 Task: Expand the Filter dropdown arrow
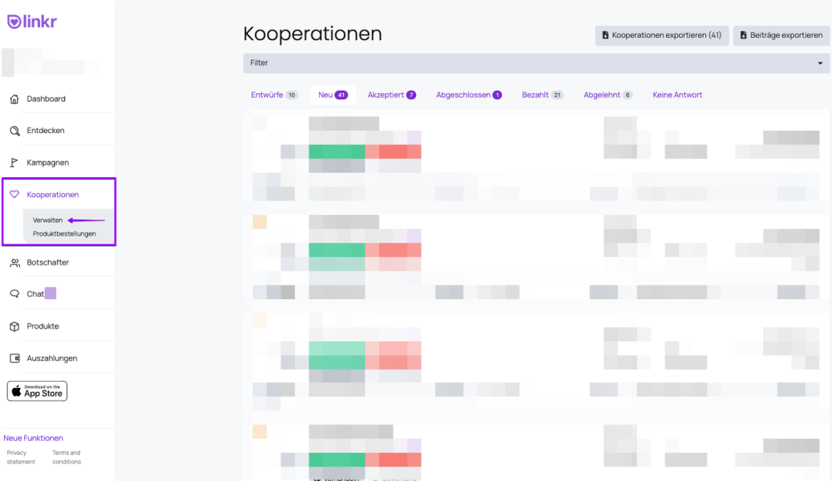[820, 63]
